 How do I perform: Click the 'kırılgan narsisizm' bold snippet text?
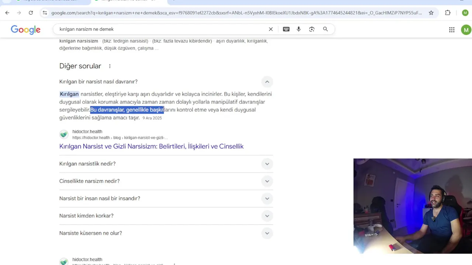click(79, 41)
